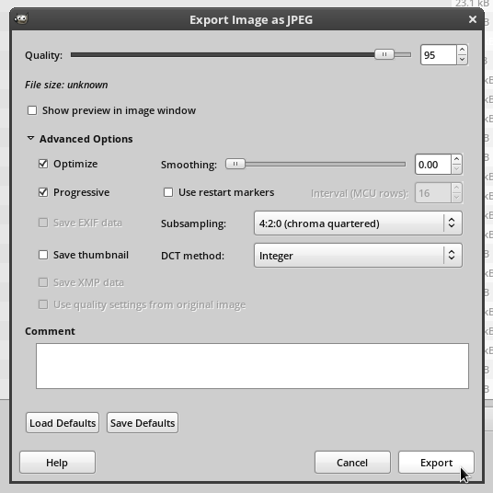The width and height of the screenshot is (493, 493).
Task: Enable Show preview in image window
Action: pos(32,110)
